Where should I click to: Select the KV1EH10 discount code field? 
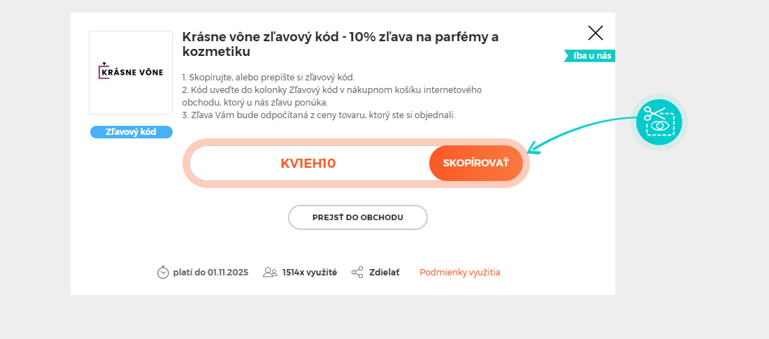click(x=308, y=164)
